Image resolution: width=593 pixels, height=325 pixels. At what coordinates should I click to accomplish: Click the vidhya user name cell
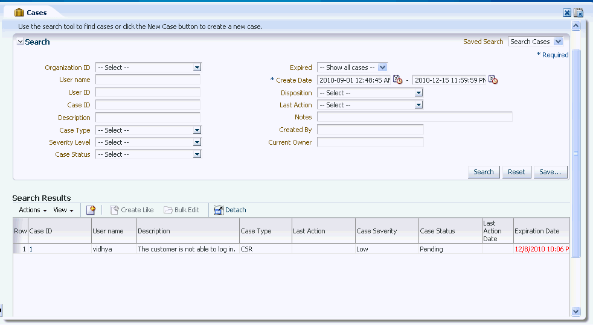(114, 249)
